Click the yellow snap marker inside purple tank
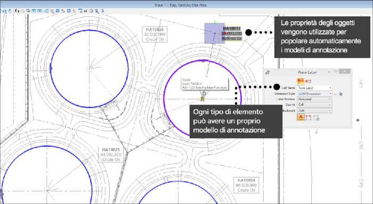Screen dimensions: 373x204 202,99
